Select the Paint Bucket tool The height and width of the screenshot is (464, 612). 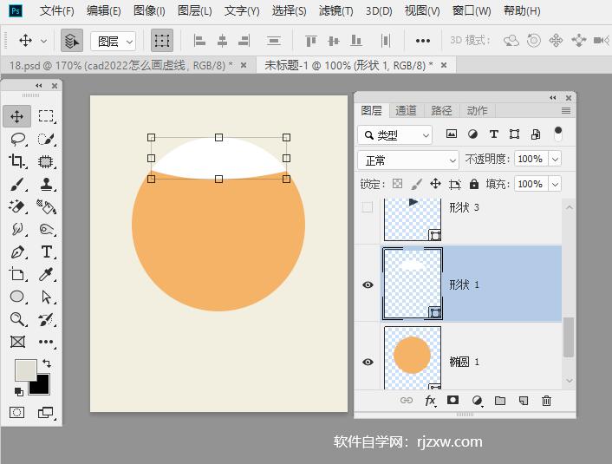(46, 206)
